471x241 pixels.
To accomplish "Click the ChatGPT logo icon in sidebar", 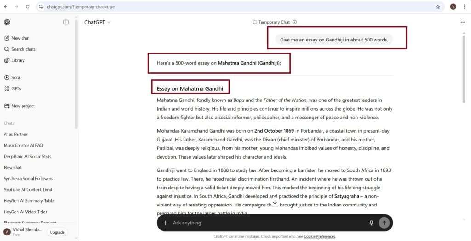I will pyautogui.click(x=7, y=22).
